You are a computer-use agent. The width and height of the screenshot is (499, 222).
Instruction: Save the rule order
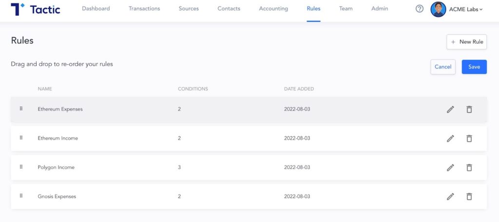coord(474,67)
